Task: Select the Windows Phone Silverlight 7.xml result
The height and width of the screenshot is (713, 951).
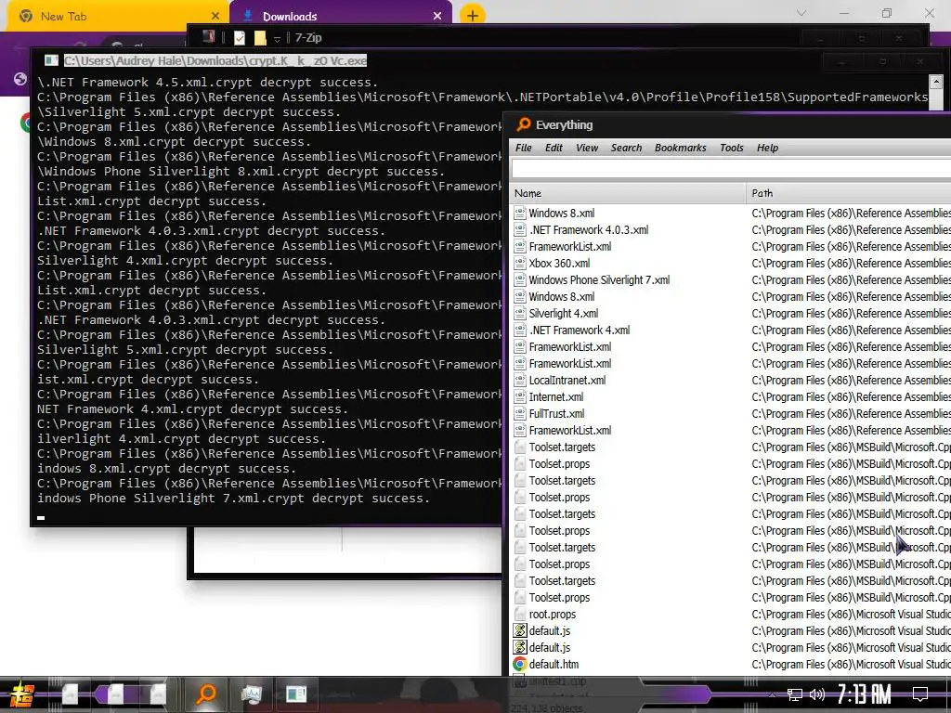Action: point(599,280)
